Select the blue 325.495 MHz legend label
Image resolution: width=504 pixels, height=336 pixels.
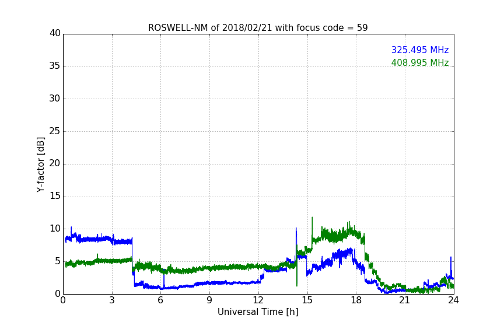click(420, 50)
